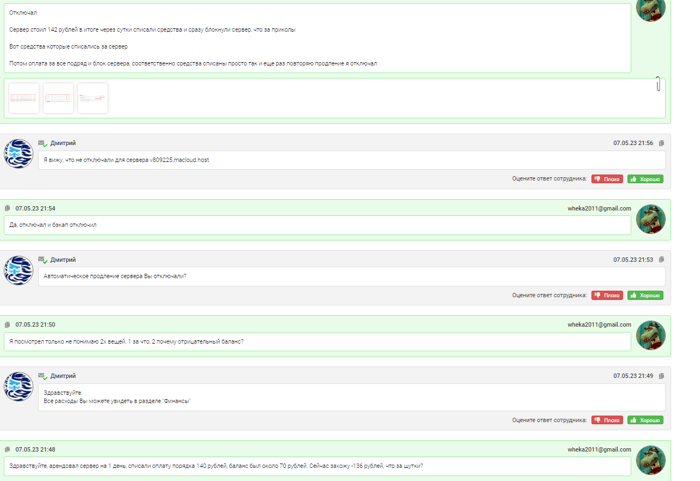This screenshot has height=481, width=700.
Task: Open the second, red-outlined attachment thumbnail
Action: click(x=58, y=98)
